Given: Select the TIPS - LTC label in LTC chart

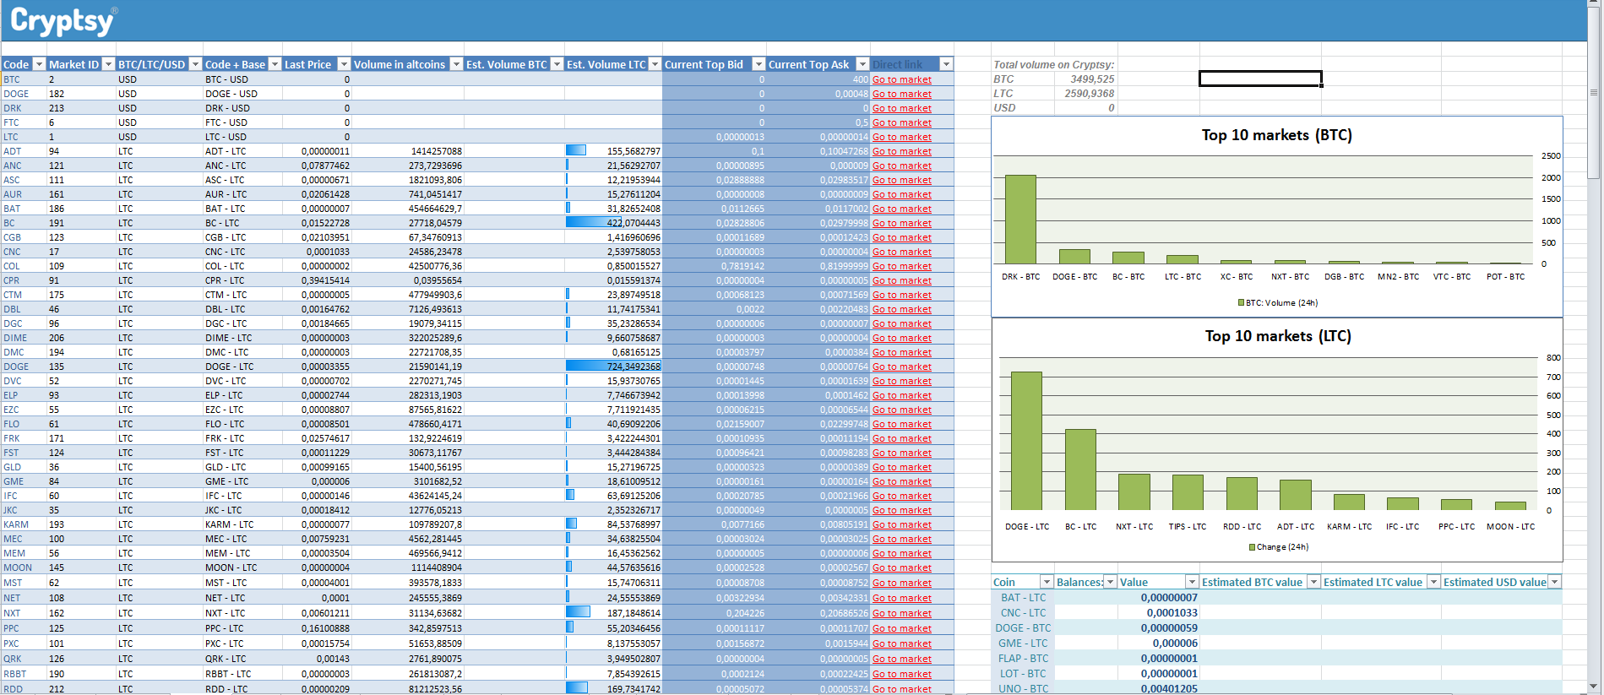Looking at the screenshot, I should [x=1188, y=527].
